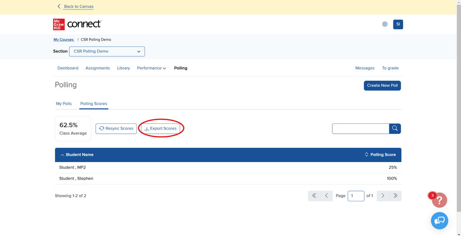Image resolution: width=461 pixels, height=236 pixels.
Task: Go to the first page arrow
Action: [314, 196]
